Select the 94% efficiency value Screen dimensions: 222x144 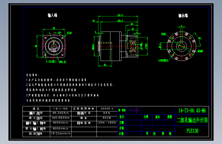pos(107,113)
